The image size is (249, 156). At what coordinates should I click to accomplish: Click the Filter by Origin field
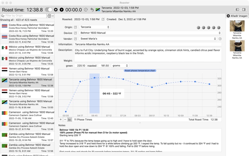click(x=26, y=16)
